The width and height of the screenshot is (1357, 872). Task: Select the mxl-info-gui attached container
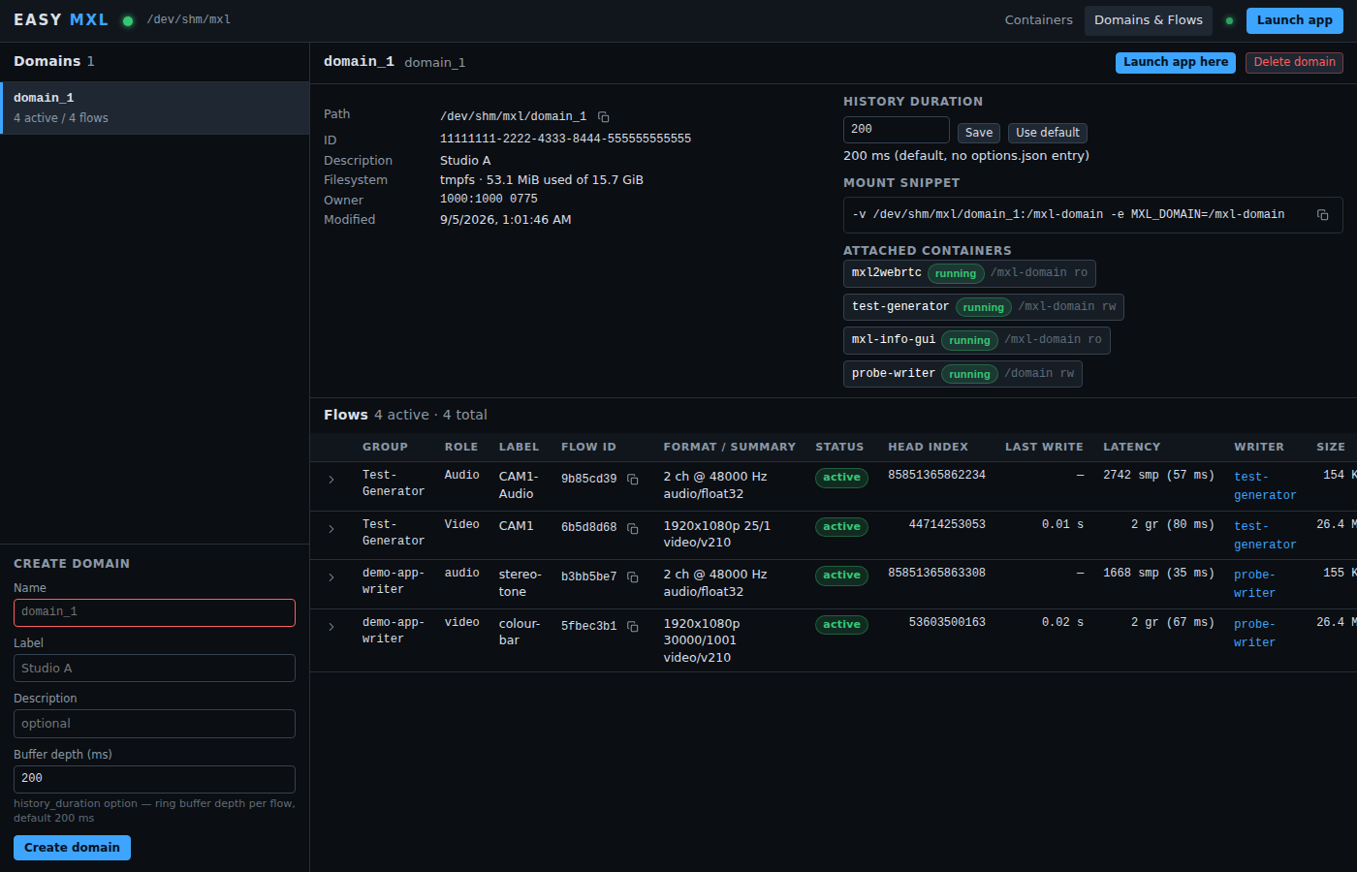point(977,340)
